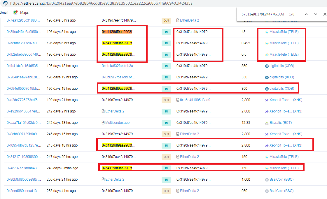Open transaction hash 0x8cbb897139b6a9
327x199 pixels.
23,134
